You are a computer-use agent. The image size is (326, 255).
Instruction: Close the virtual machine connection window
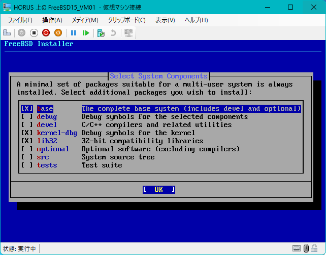313,8
